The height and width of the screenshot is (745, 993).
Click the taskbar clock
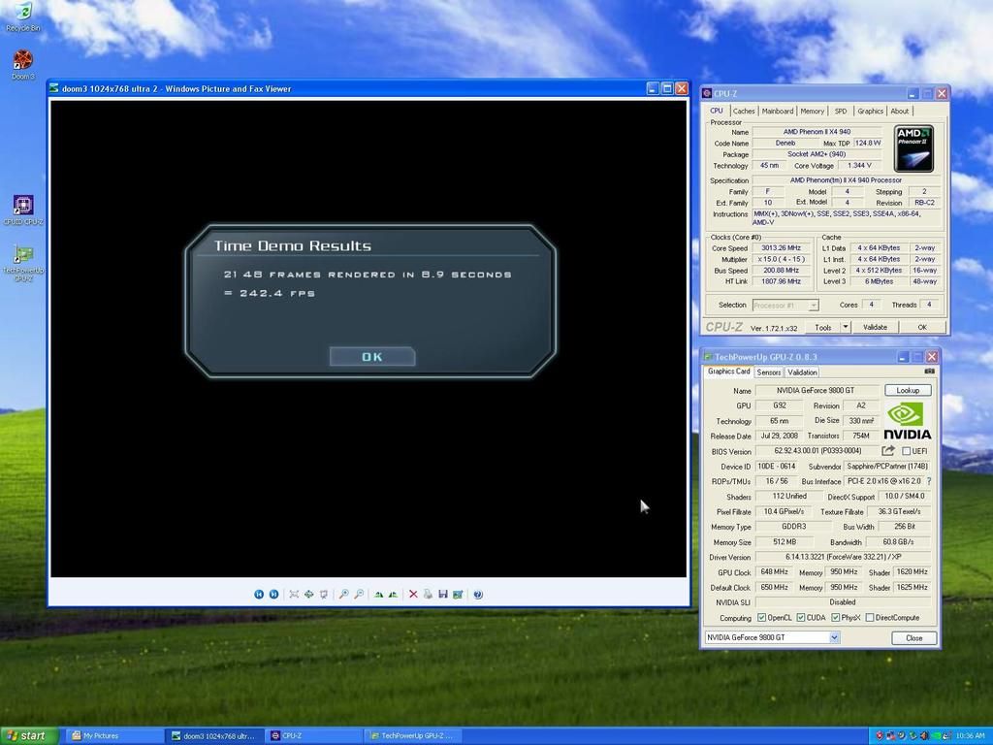(970, 736)
